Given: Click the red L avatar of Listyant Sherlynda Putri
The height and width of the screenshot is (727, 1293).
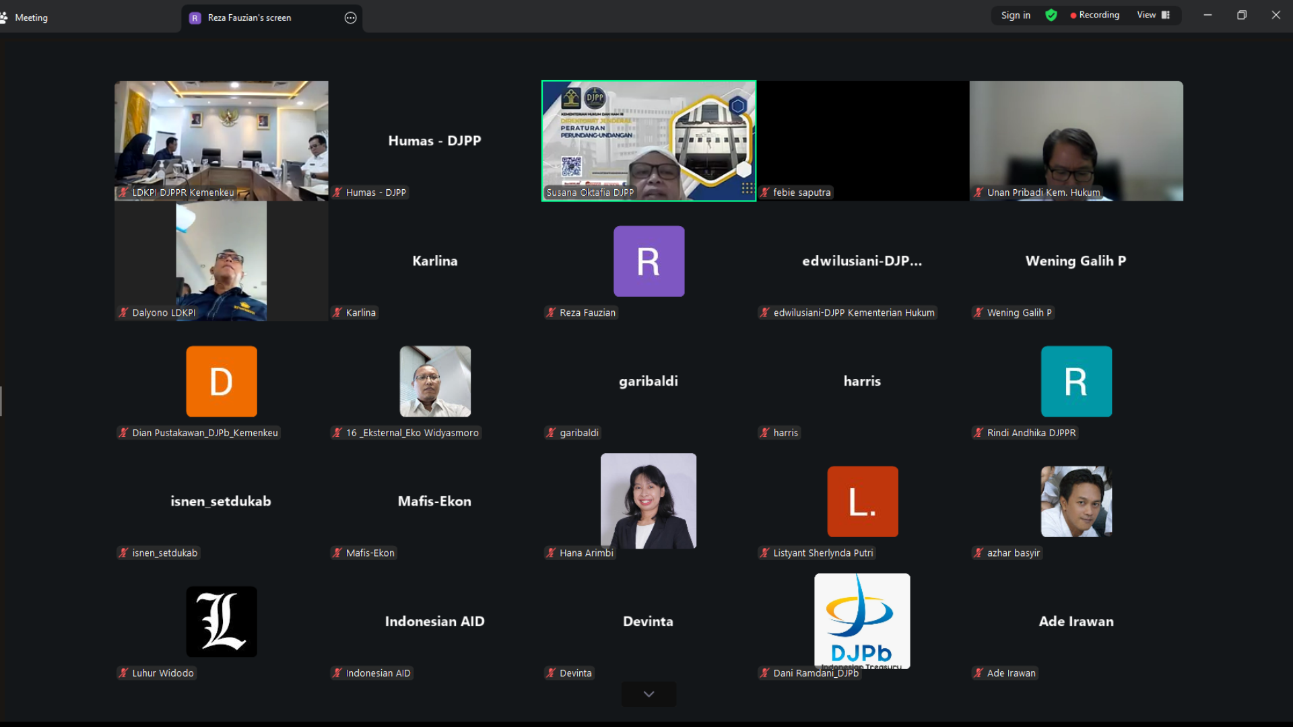Looking at the screenshot, I should (x=862, y=501).
